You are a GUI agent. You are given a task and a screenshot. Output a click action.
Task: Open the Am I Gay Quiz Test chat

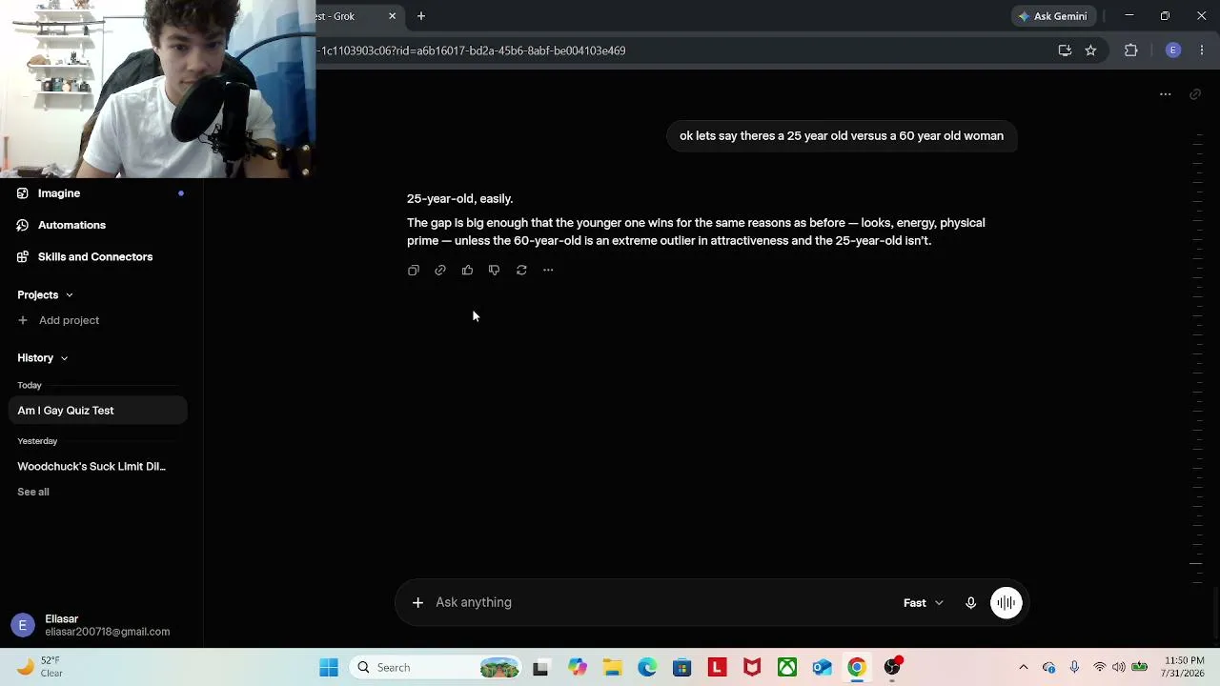(x=99, y=411)
